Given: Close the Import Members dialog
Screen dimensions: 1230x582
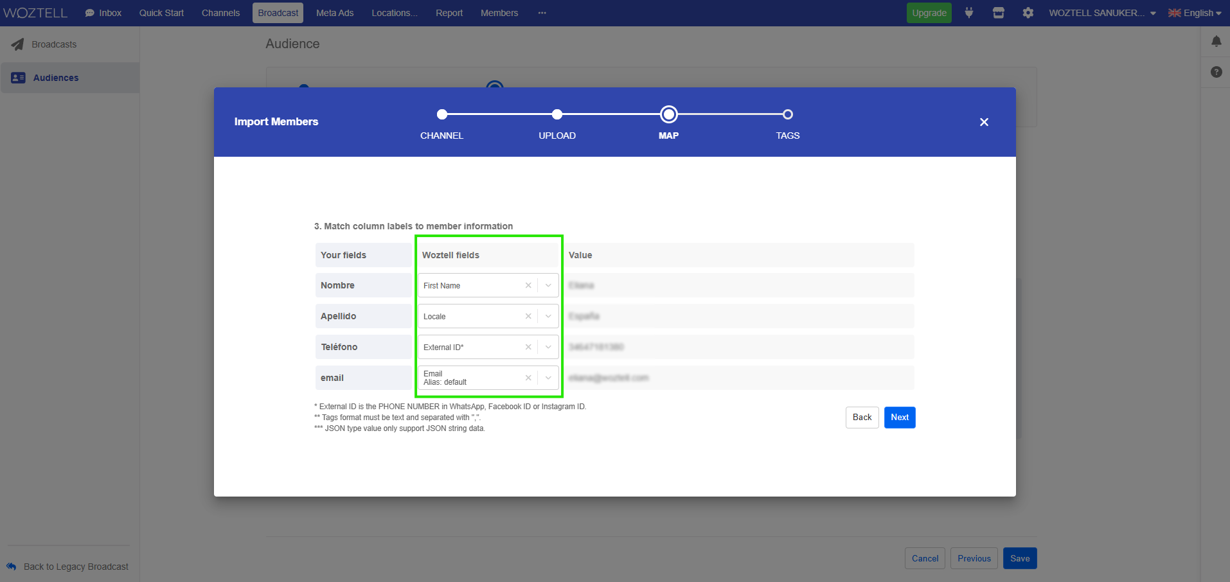Looking at the screenshot, I should tap(984, 122).
